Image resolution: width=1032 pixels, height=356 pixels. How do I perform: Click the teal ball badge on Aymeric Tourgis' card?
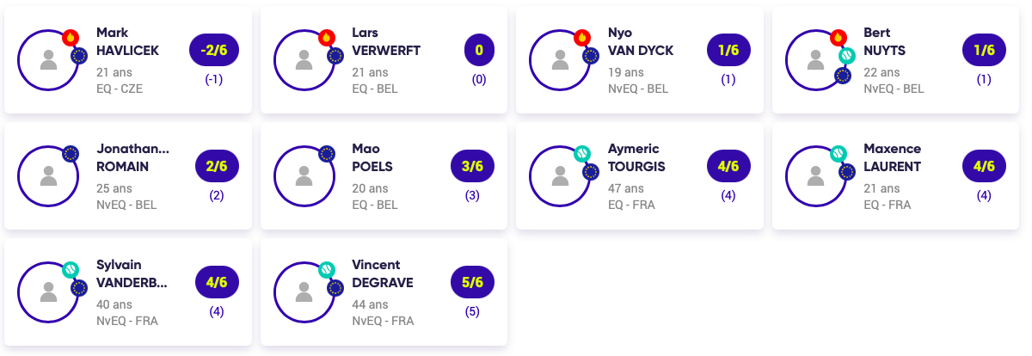tap(582, 154)
